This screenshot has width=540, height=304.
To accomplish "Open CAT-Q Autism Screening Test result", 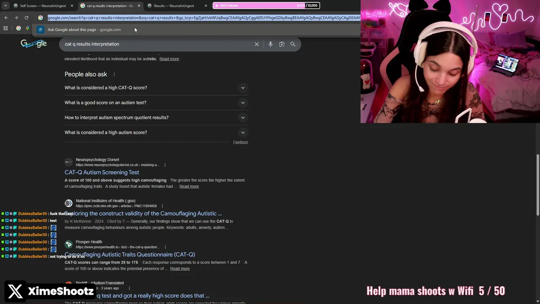I will coord(102,172).
